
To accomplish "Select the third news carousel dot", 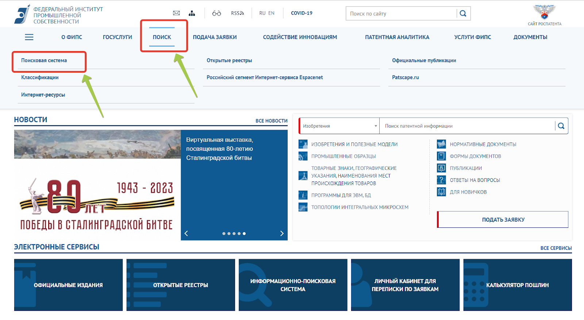I will click(x=234, y=234).
